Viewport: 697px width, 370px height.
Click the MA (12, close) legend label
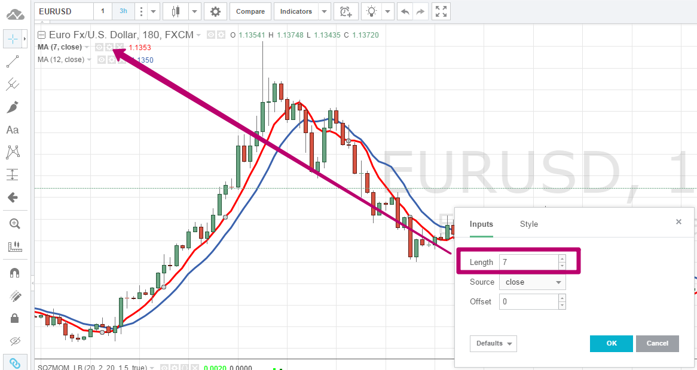click(x=61, y=60)
